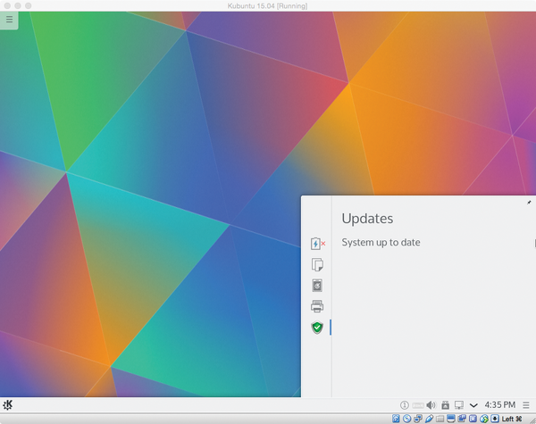This screenshot has width=536, height=424.
Task: Open the clipboard tray entry
Action: pos(316,264)
